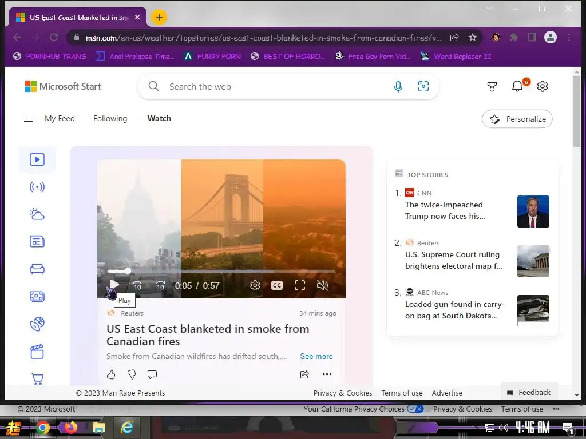Switch to Watch tab
The image size is (586, 439).
pyautogui.click(x=159, y=118)
